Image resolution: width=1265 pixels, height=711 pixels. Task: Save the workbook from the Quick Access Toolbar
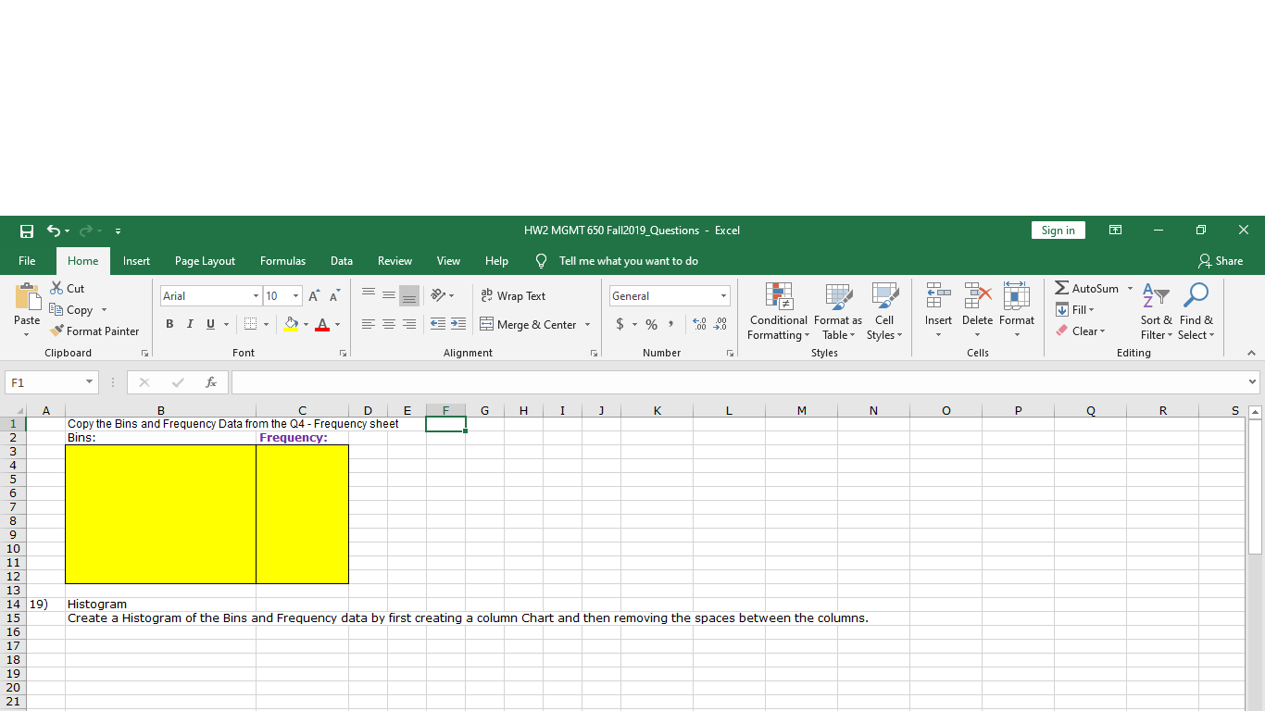point(27,231)
